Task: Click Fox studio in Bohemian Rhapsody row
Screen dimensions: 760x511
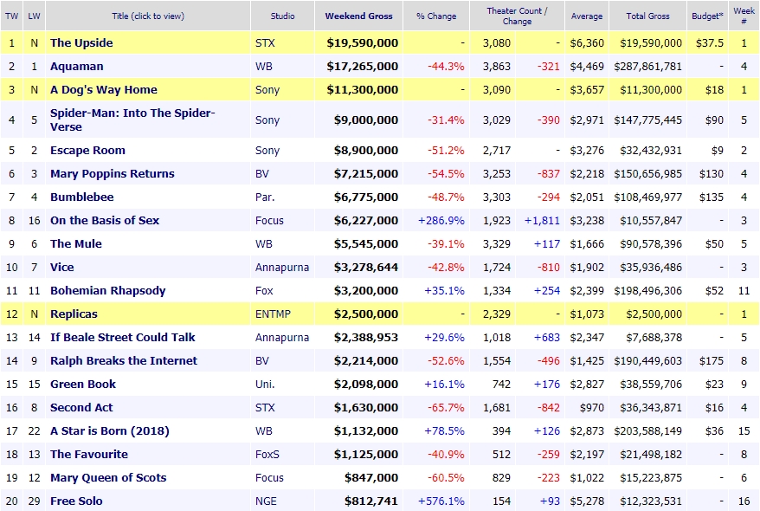Action: [264, 290]
